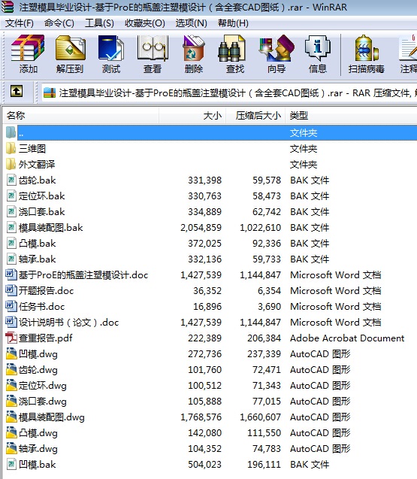
Task: Click the WinRAR title bar icon
Action: click(x=8, y=7)
